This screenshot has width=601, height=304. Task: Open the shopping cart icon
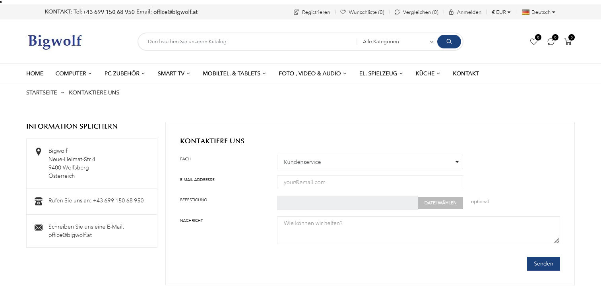tap(568, 42)
